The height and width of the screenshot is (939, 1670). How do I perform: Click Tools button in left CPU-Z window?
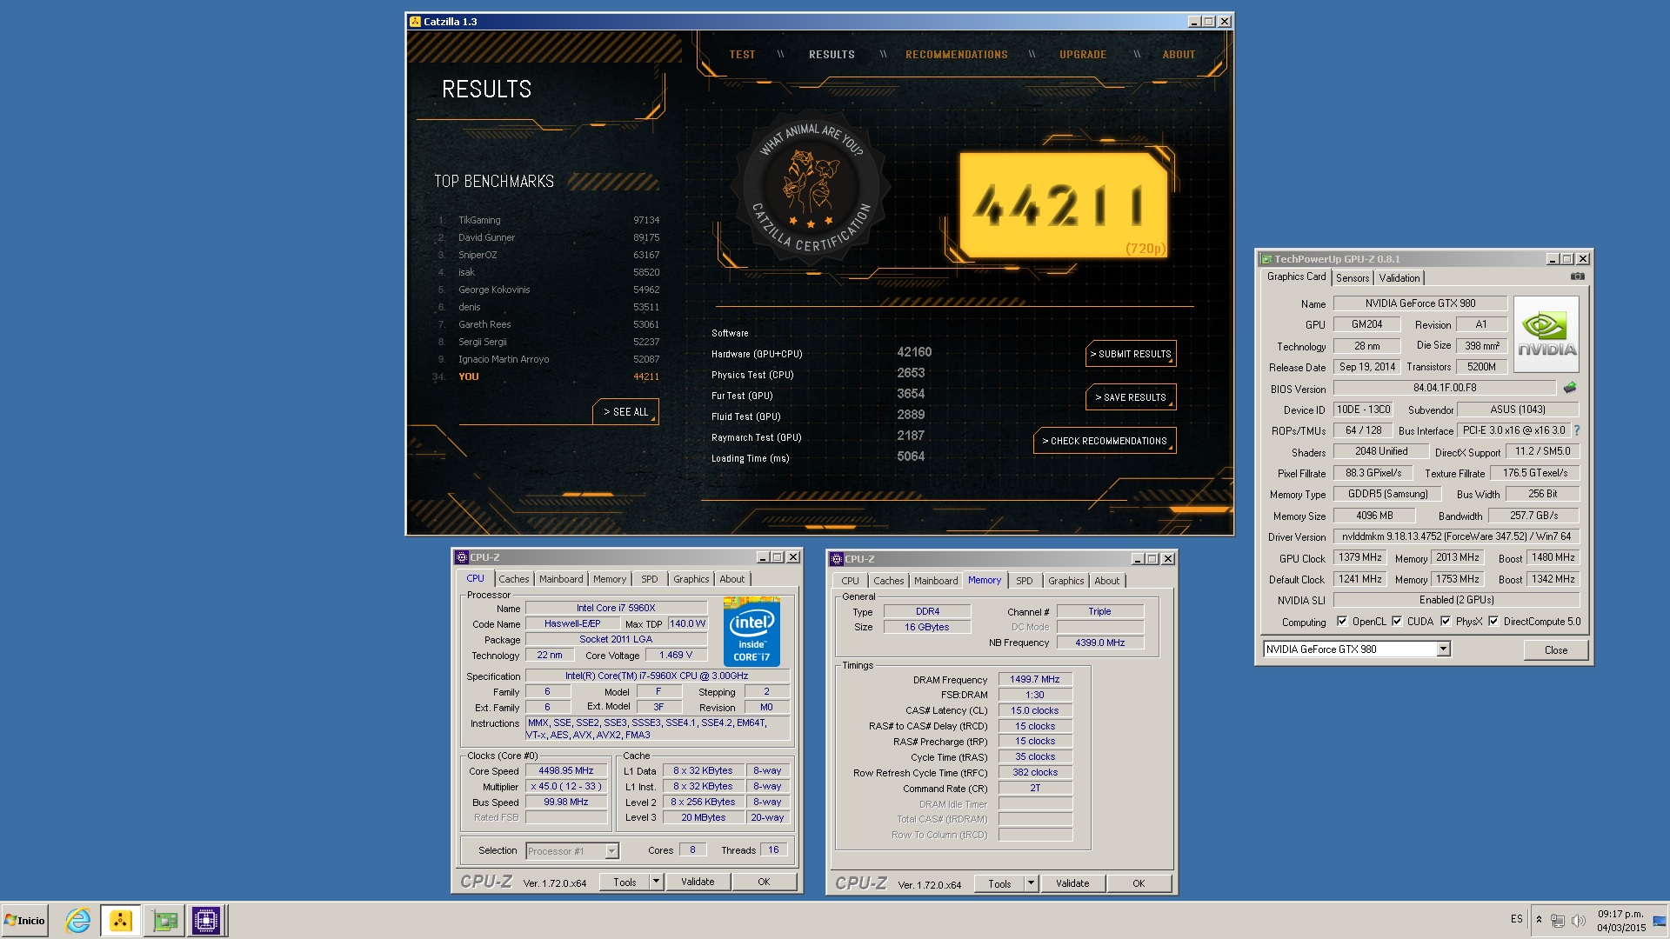pyautogui.click(x=625, y=882)
